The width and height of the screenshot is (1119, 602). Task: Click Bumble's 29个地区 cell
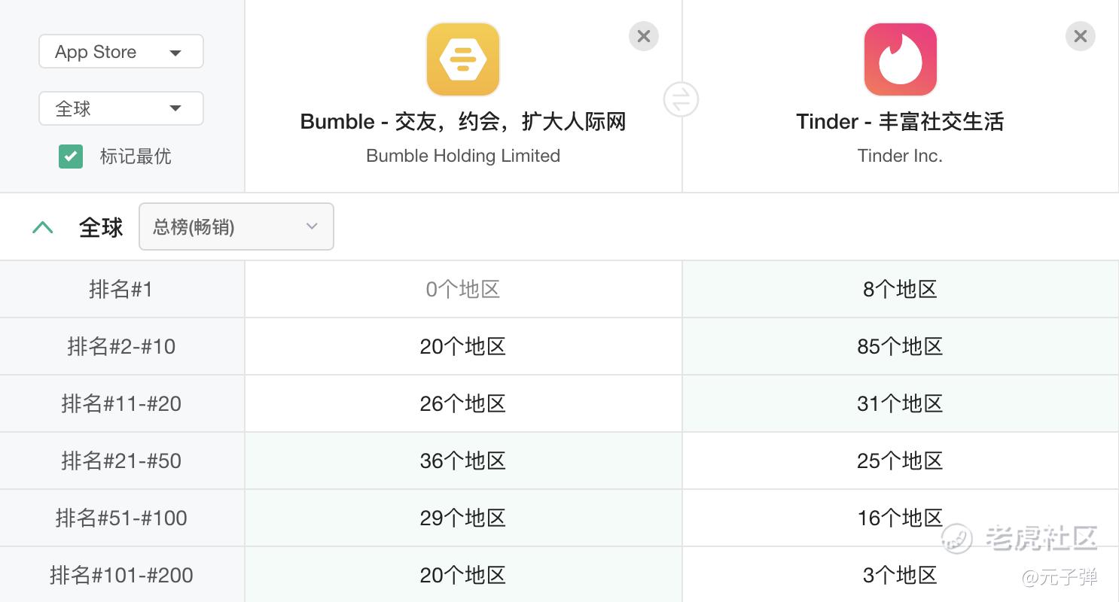coord(463,518)
